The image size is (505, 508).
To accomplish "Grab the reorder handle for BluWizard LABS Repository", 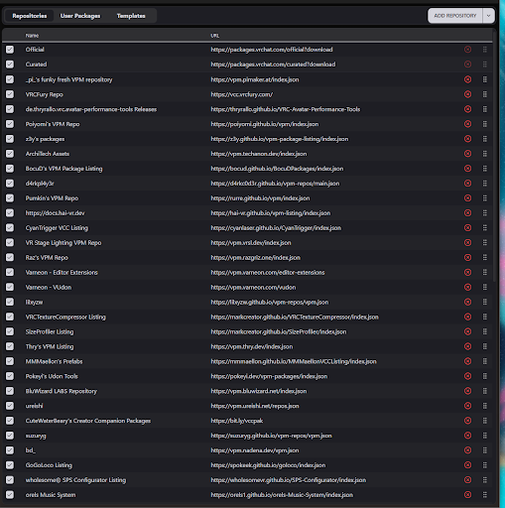I will point(485,391).
